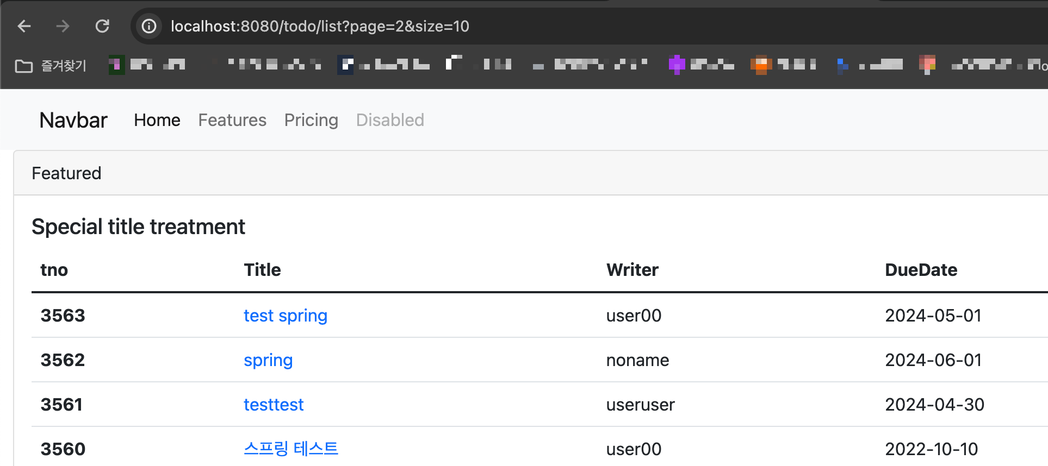The image size is (1048, 466).
Task: View site information for localhost
Action: [149, 26]
